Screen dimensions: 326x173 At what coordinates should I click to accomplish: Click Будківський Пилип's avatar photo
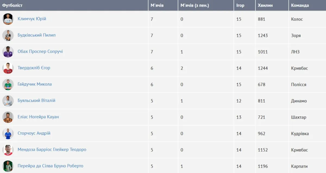8,35
